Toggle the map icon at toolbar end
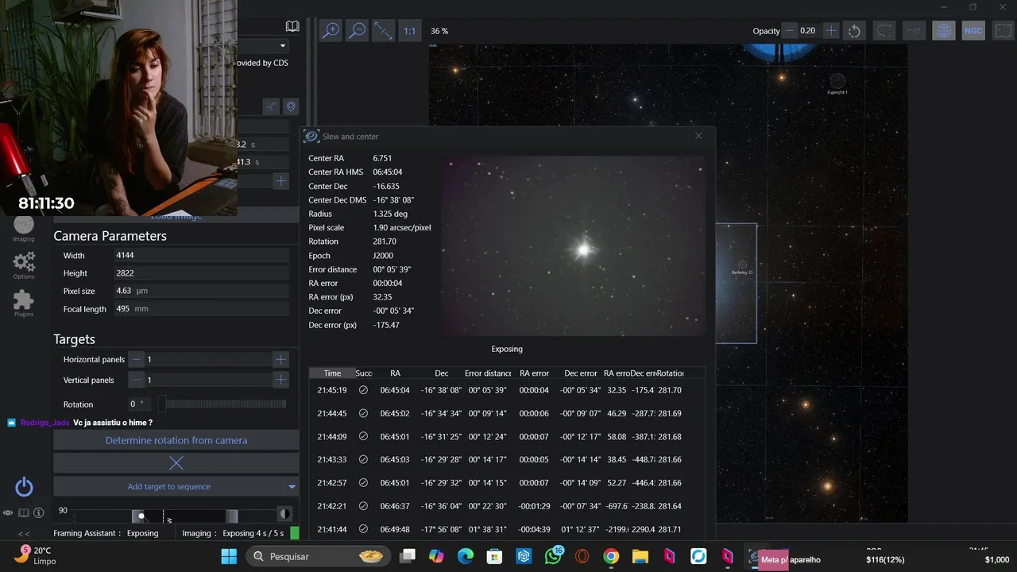The height and width of the screenshot is (572, 1017). click(x=1003, y=31)
